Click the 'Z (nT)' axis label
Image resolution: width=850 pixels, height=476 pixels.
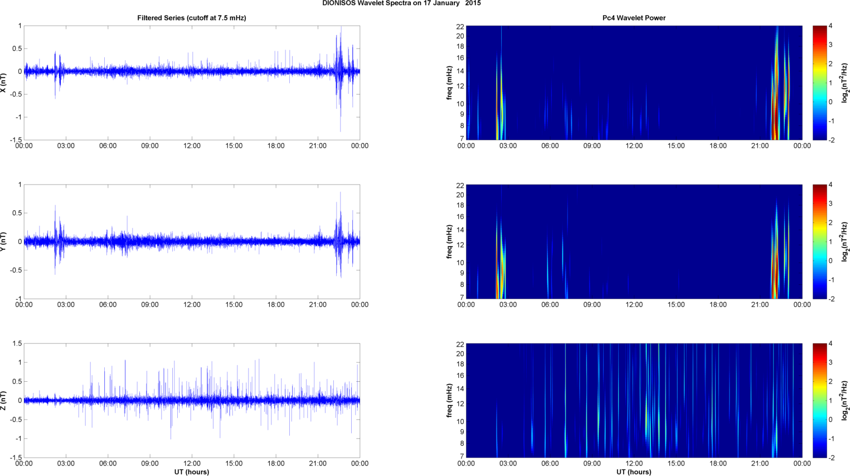coord(4,400)
